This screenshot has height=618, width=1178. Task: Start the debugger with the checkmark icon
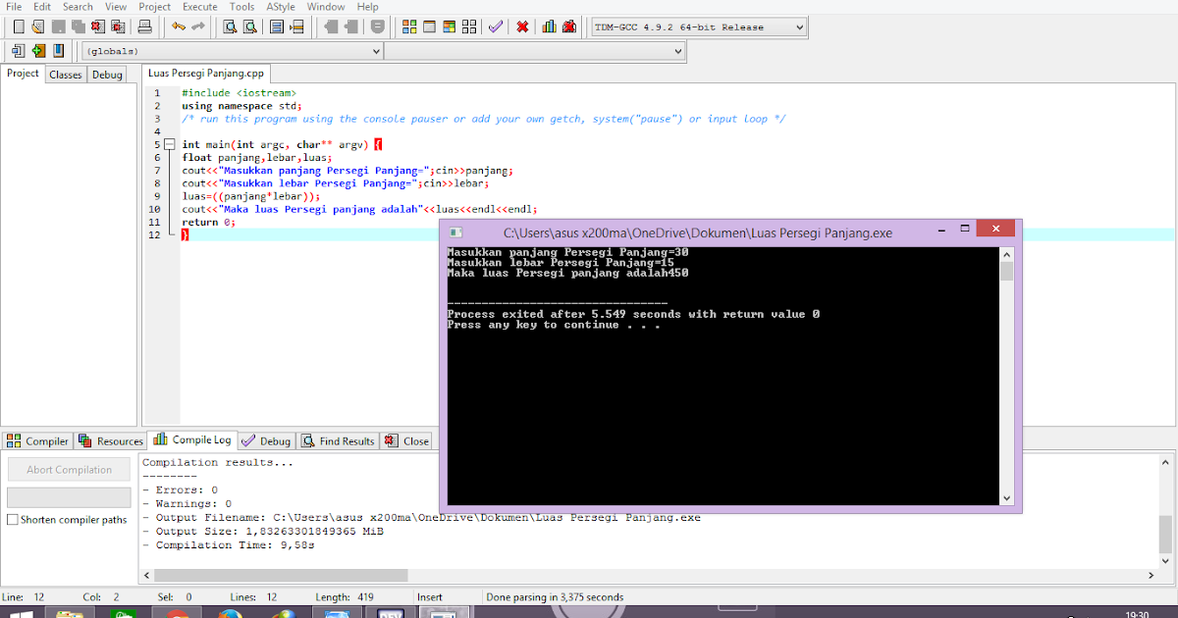coord(494,26)
